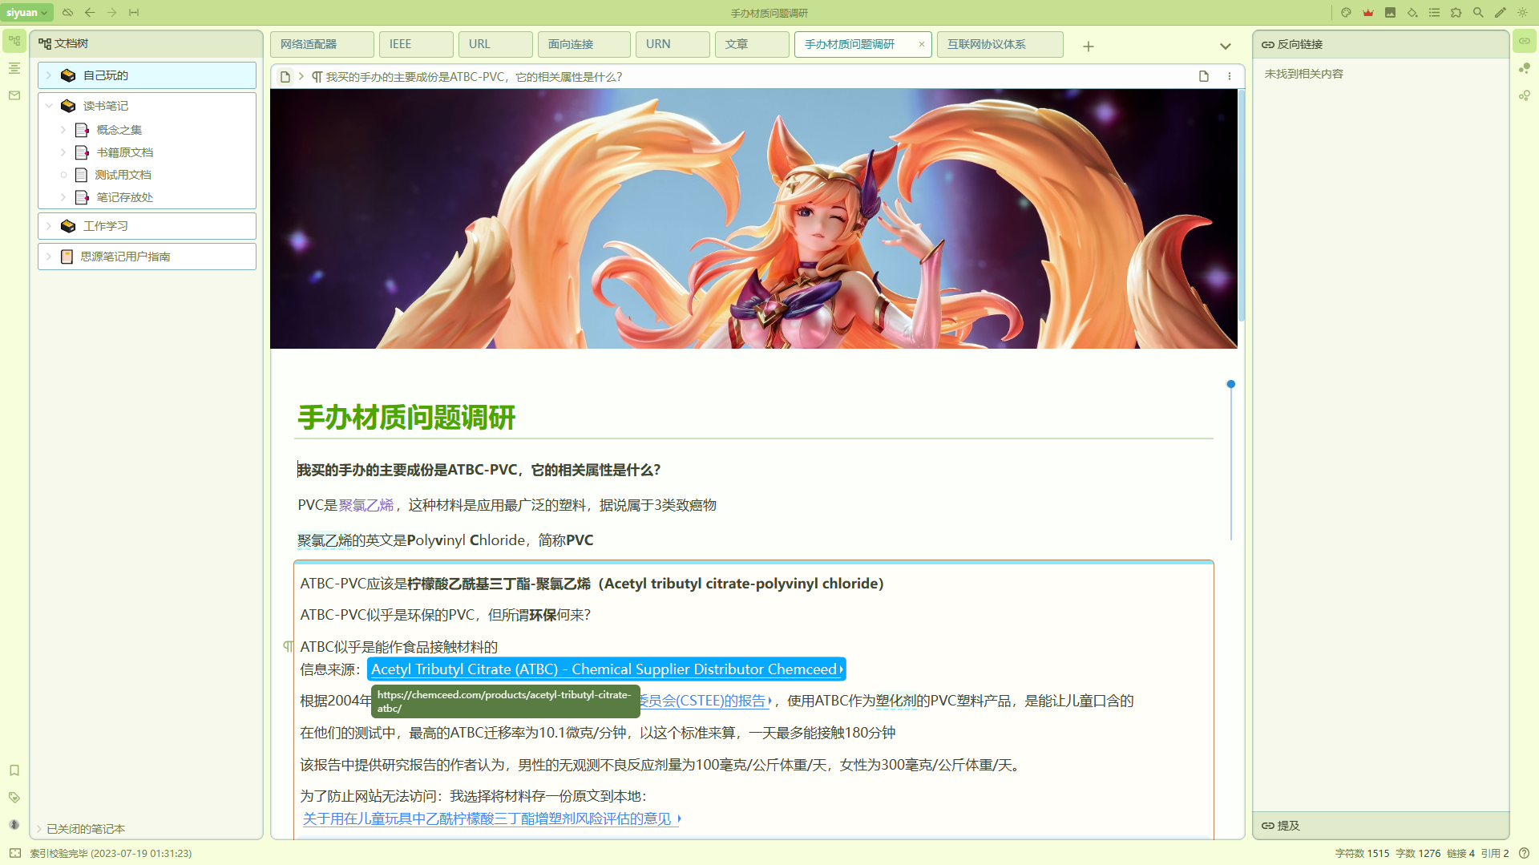The image size is (1539, 865).
Task: Open search with the magnifier icon
Action: pos(1478,13)
